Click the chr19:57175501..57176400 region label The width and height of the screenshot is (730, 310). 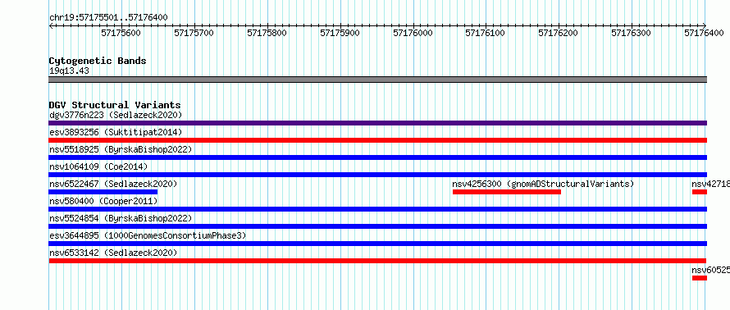[108, 17]
